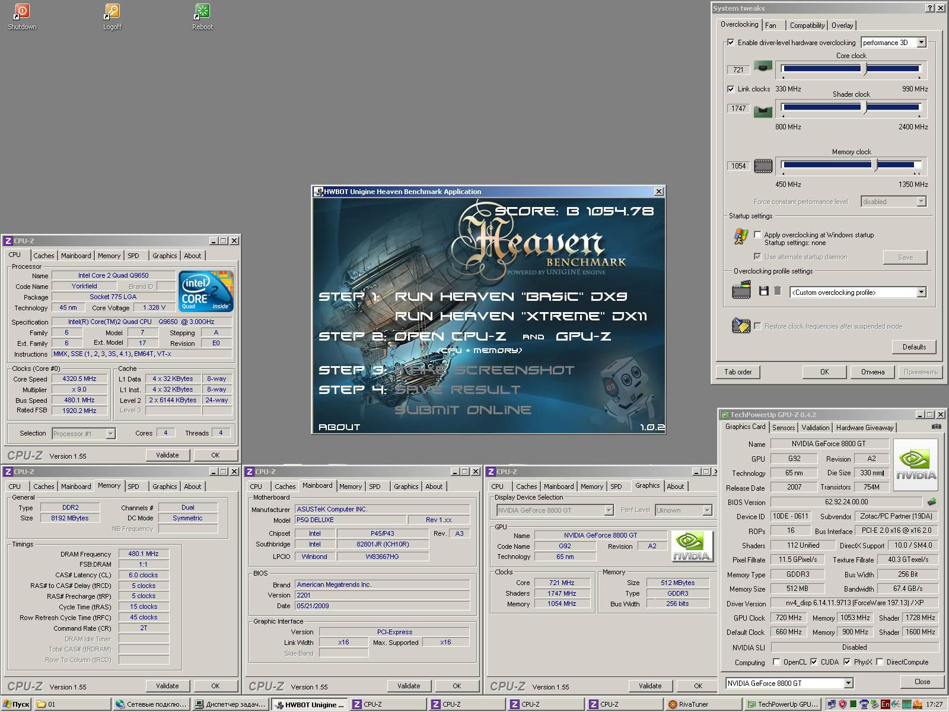The height and width of the screenshot is (712, 949).
Task: Open GPU-Z graphics card selection dropdown
Action: (x=789, y=683)
